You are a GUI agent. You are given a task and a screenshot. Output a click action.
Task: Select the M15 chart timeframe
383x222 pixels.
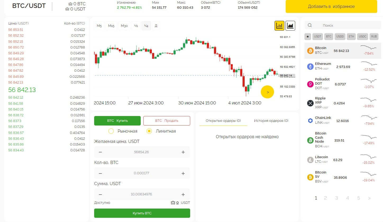(111, 26)
